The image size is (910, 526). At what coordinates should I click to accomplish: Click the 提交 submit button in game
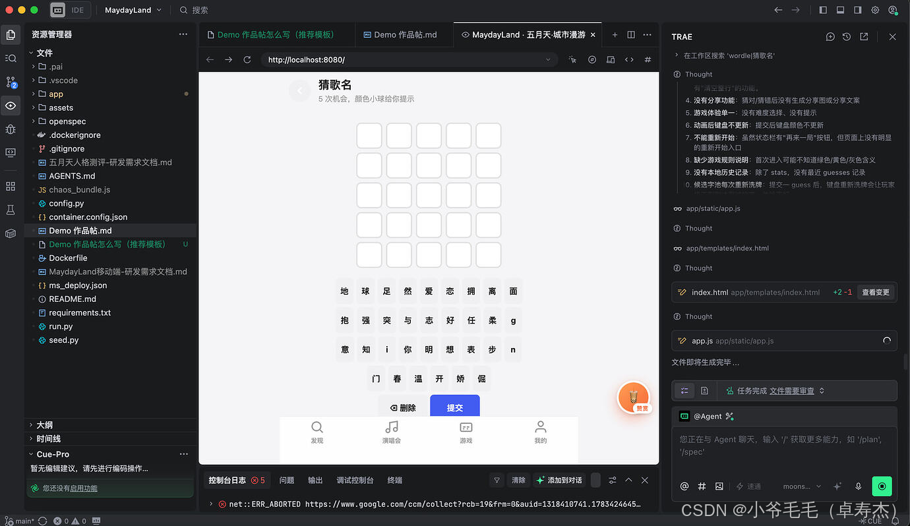click(455, 407)
